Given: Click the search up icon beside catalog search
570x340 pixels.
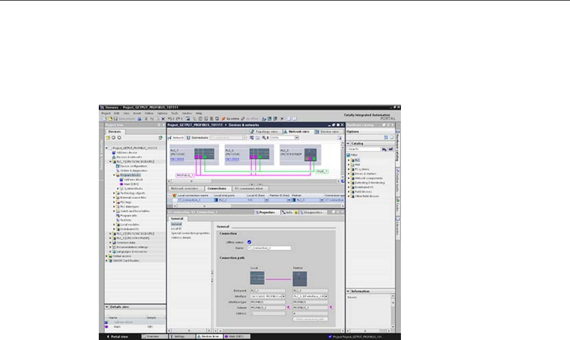Looking at the screenshot, I should coord(391,149).
